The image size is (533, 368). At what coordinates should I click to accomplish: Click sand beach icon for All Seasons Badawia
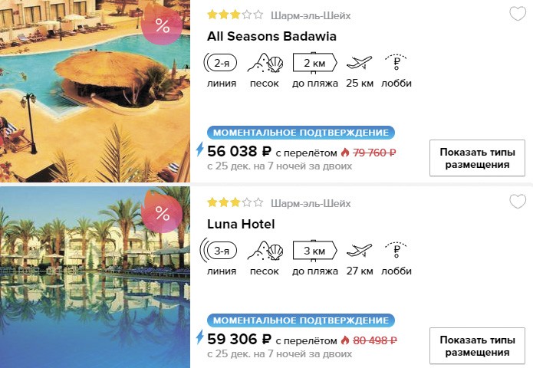pos(265,63)
